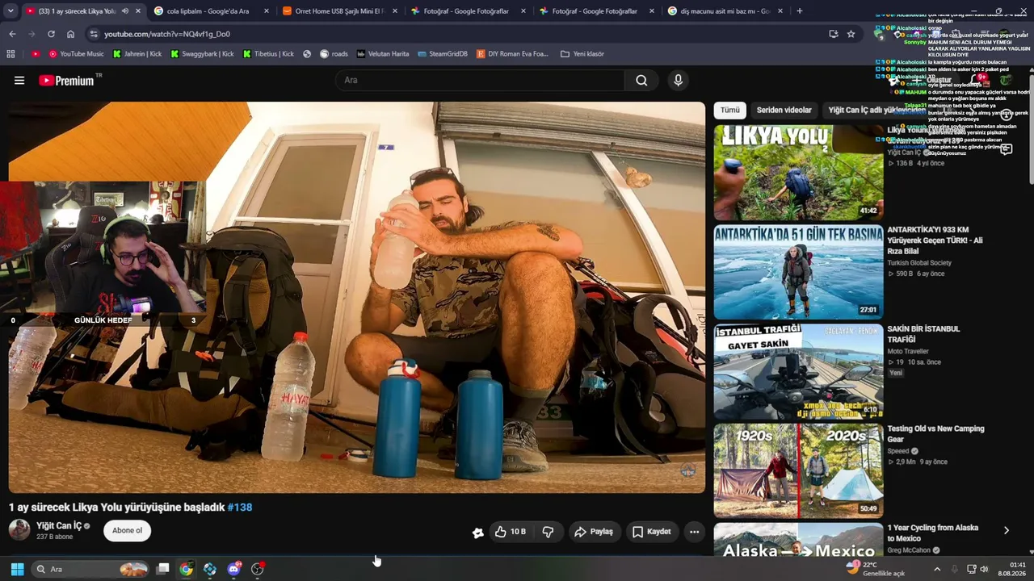Mute the playing YouTube tab via speaker icon
This screenshot has width=1034, height=581.
(x=124, y=11)
